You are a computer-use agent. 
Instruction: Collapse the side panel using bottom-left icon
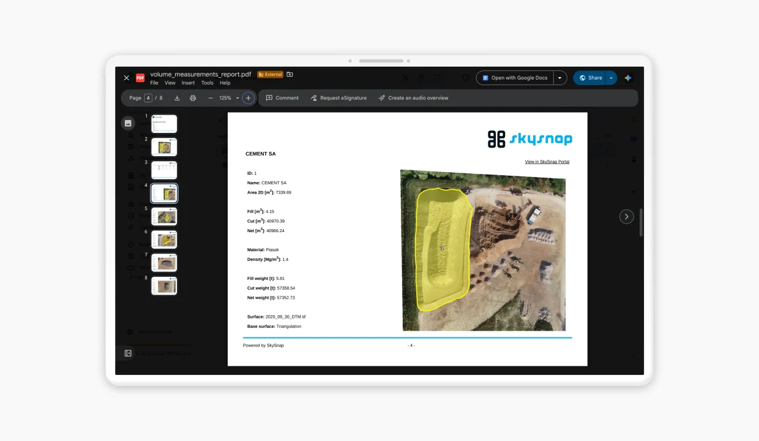pos(128,353)
